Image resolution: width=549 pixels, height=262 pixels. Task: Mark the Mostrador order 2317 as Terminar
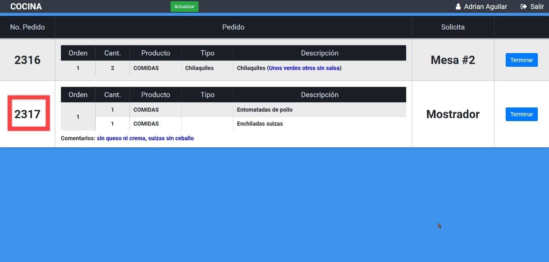pos(522,114)
